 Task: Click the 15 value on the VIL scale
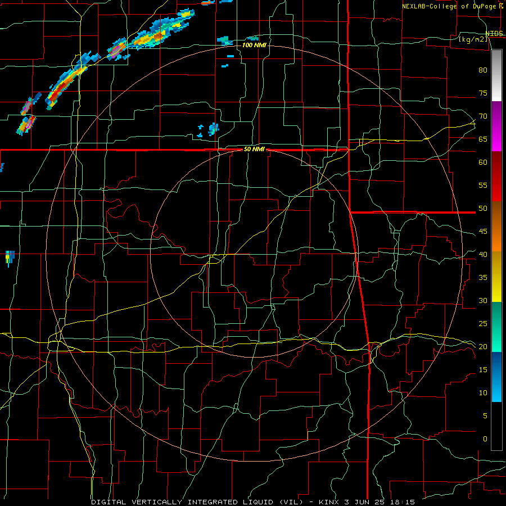483,369
